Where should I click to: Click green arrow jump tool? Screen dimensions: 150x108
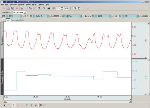pos(31,105)
